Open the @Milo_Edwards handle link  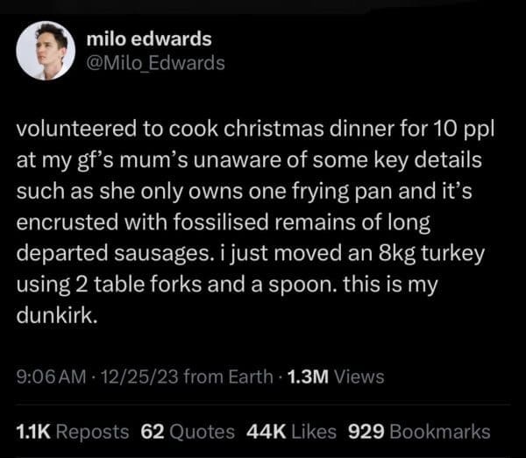point(157,63)
